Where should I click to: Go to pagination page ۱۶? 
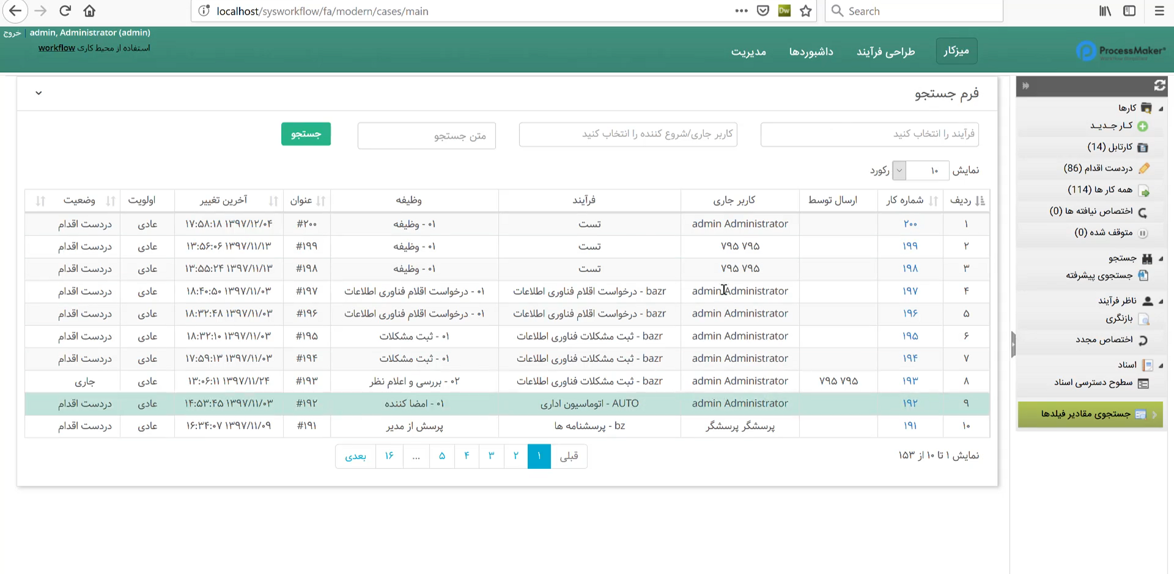pos(389,456)
